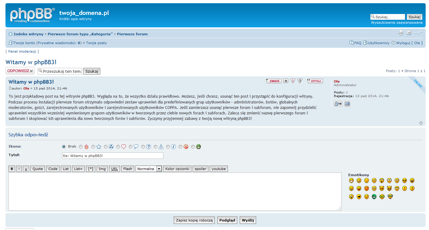This screenshot has width=429, height=230.
Task: Click the Podgląd preview button
Action: (227, 220)
